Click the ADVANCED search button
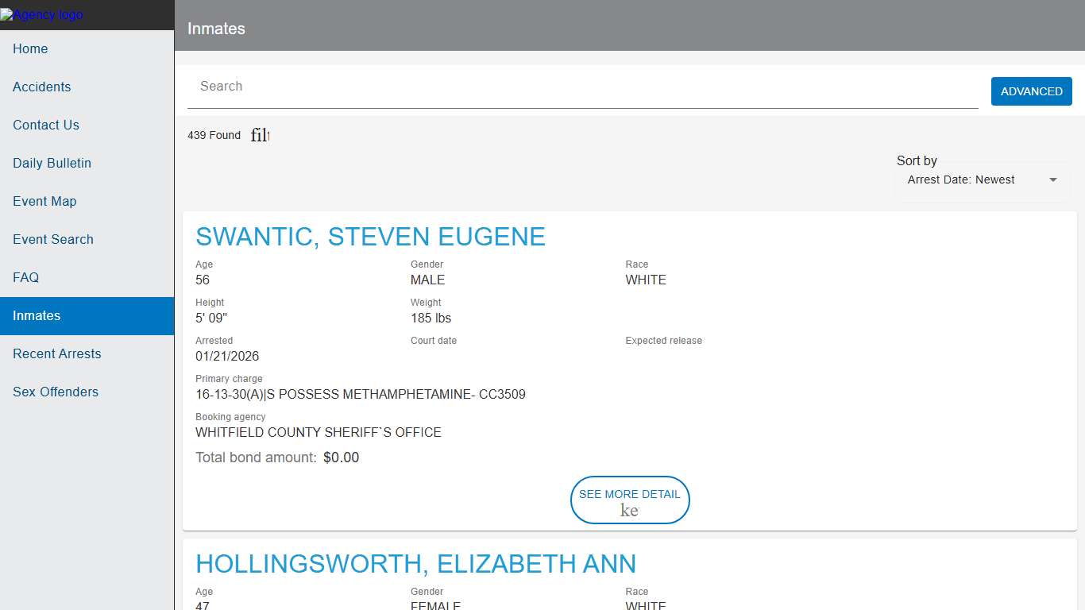1085x610 pixels. (1031, 91)
